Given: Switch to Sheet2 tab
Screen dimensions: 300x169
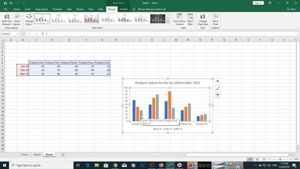Looking at the screenshot, I should coord(37,154).
